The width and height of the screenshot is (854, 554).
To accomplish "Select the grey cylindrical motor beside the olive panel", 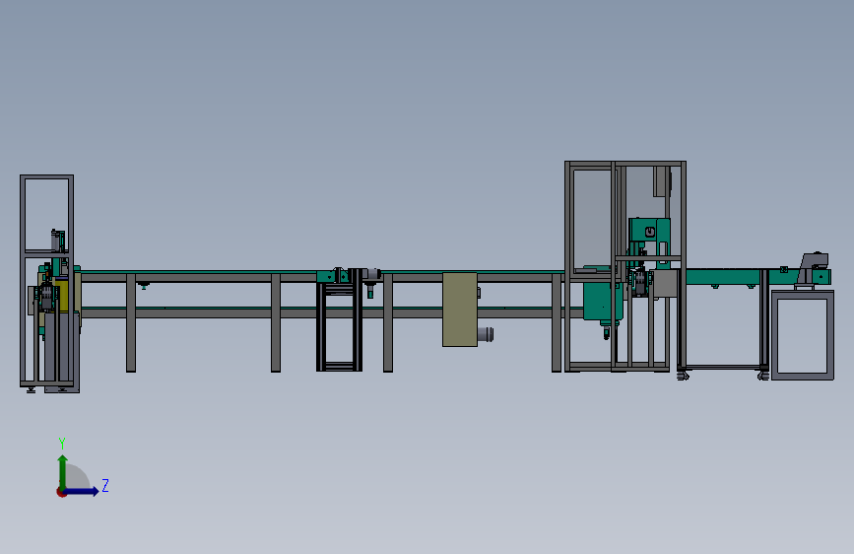I will [x=486, y=334].
